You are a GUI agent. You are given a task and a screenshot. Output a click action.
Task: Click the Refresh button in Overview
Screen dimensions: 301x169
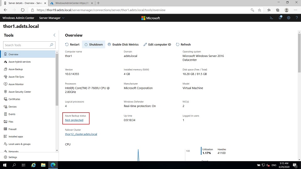coord(183,44)
